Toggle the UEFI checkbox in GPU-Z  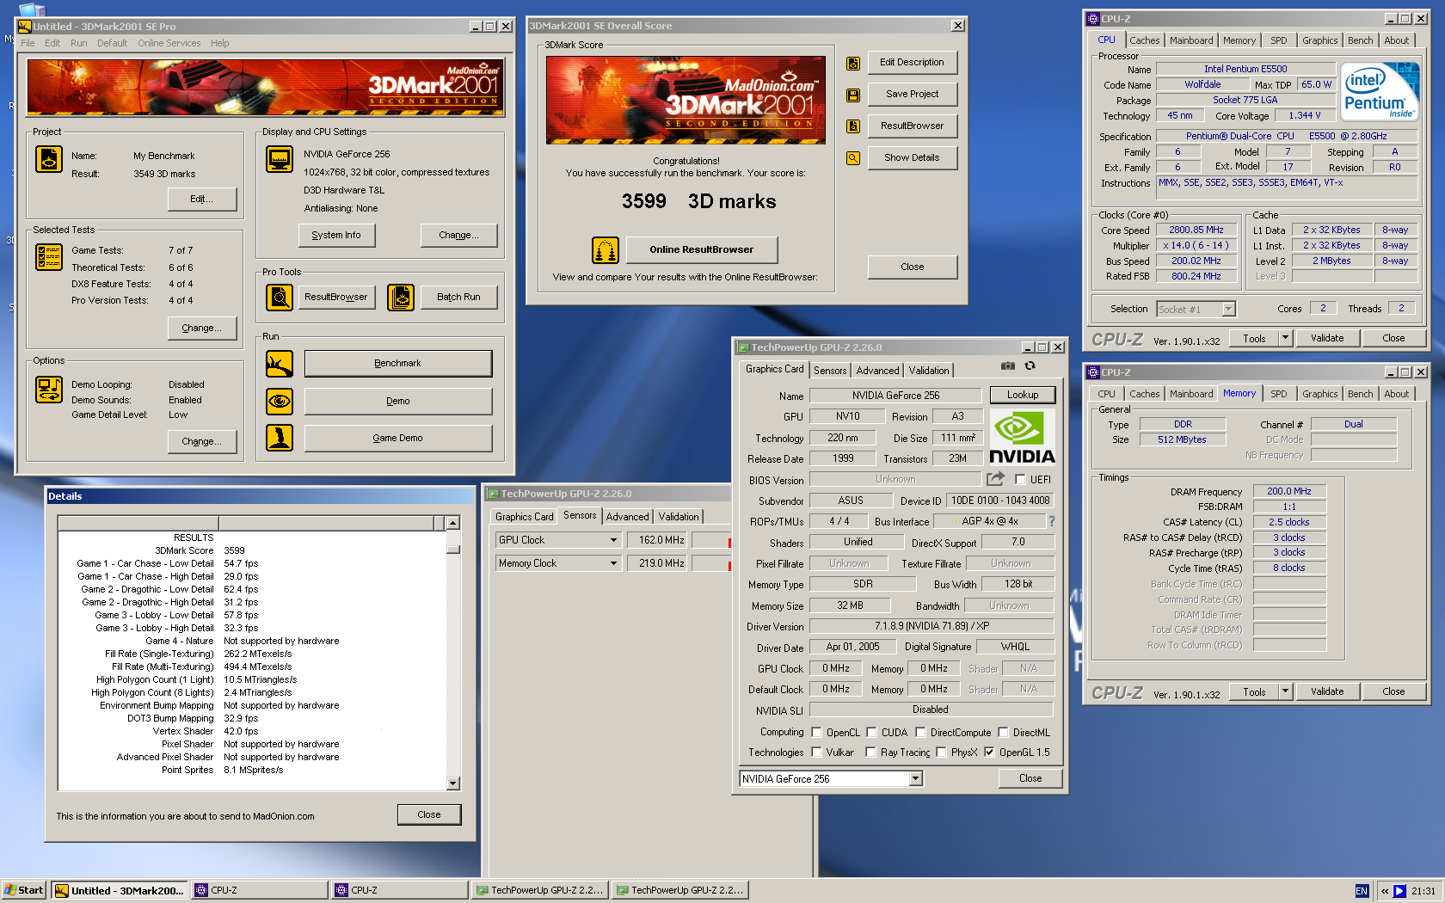[x=1020, y=480]
